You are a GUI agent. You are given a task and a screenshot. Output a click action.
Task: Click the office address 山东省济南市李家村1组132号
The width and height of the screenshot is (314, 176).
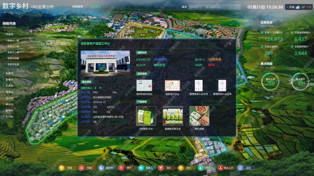pyautogui.click(x=108, y=117)
